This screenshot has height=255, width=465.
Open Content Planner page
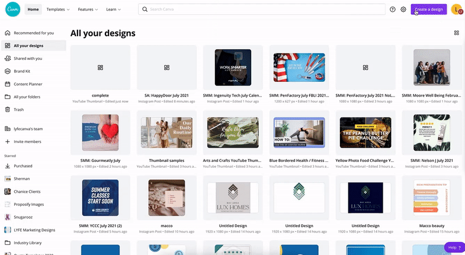tap(34, 84)
